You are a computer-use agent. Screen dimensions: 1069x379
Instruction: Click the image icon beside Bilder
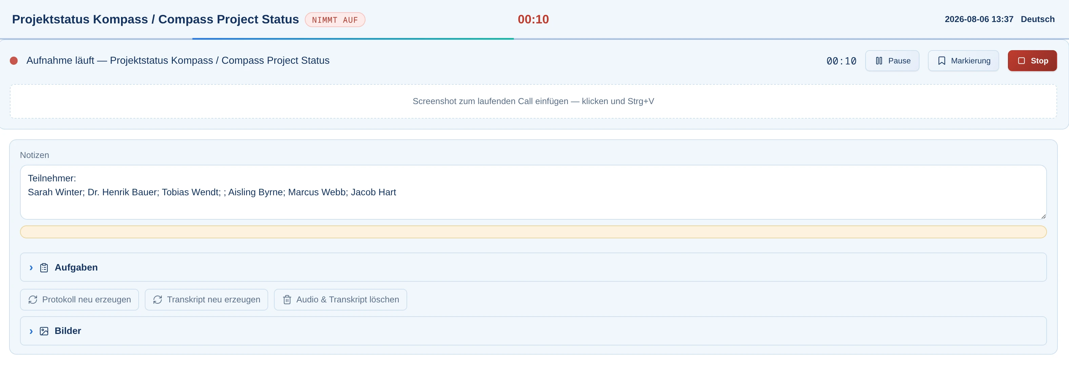point(44,331)
